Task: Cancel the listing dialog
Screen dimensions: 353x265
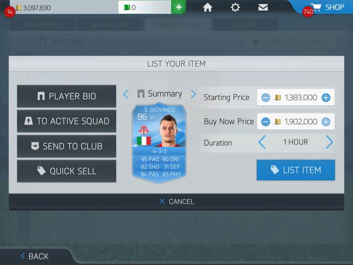Action: pyautogui.click(x=176, y=201)
